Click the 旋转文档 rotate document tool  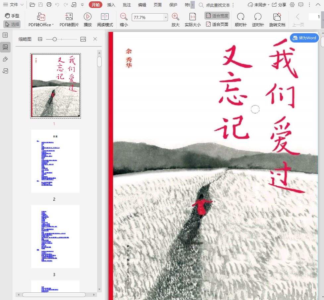click(277, 20)
